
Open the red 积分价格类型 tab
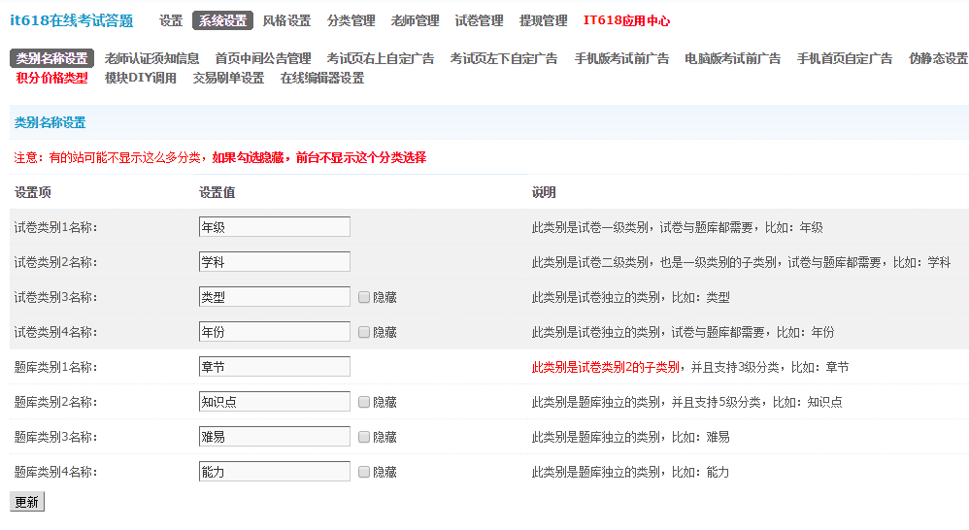51,78
